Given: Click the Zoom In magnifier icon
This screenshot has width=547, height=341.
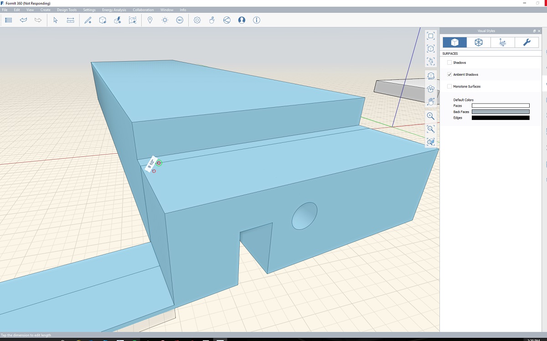Looking at the screenshot, I should (x=430, y=116).
